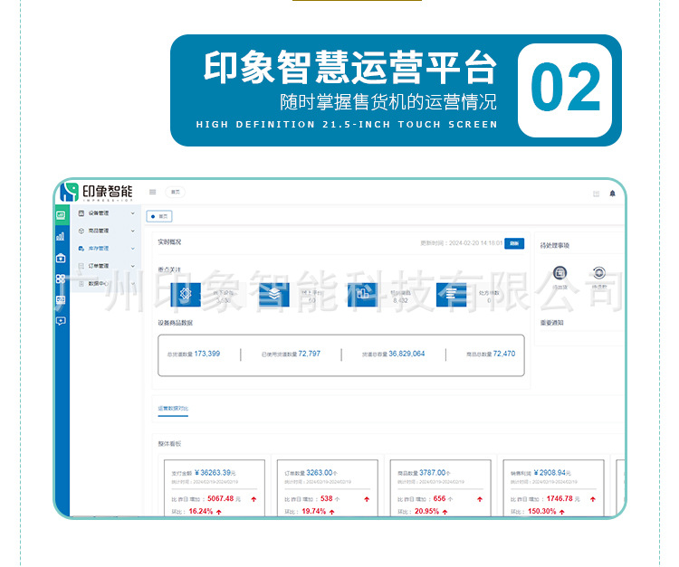Click the update time 2024-02-20 14:18:01
This screenshot has width=679, height=567.
tap(475, 243)
